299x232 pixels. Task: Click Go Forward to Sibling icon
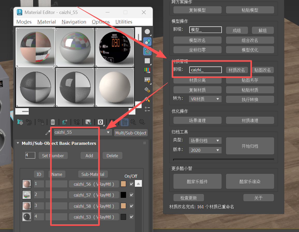click(x=142, y=122)
